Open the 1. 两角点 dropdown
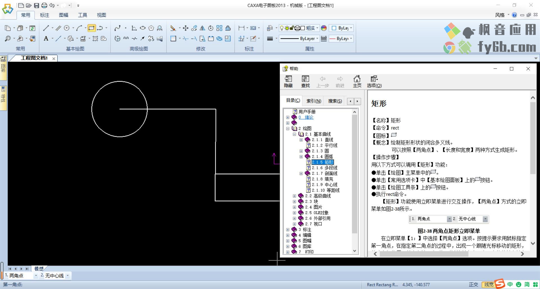The width and height of the screenshot is (540, 289). [36, 276]
